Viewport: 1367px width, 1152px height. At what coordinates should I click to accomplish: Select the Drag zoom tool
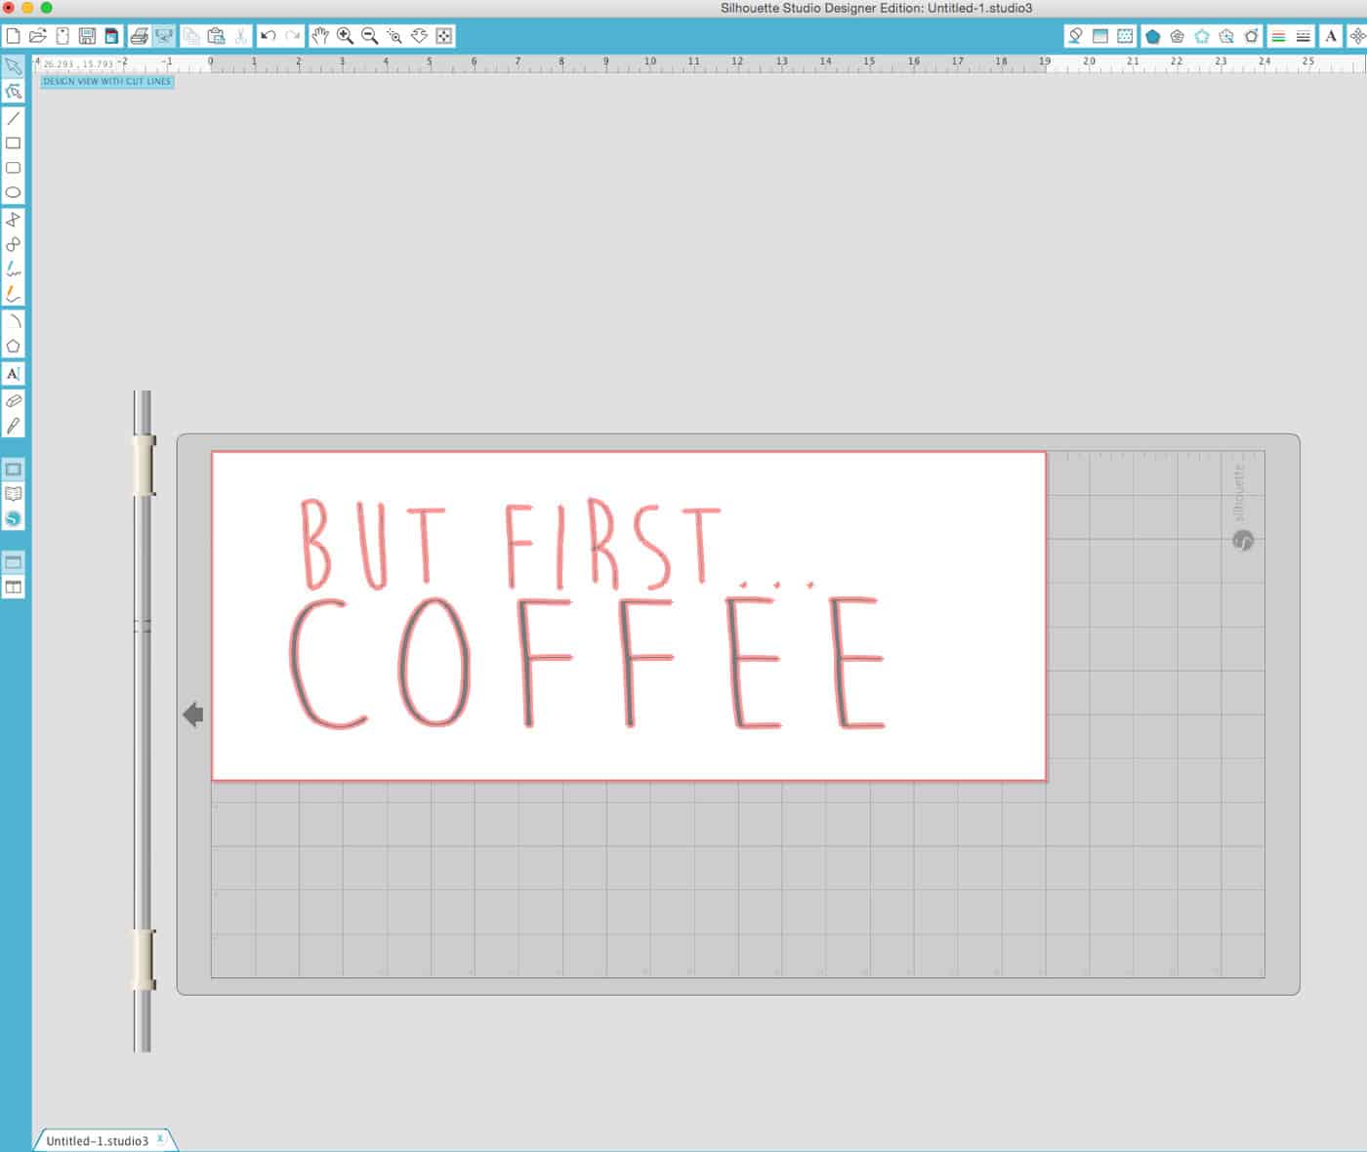pyautogui.click(x=419, y=36)
